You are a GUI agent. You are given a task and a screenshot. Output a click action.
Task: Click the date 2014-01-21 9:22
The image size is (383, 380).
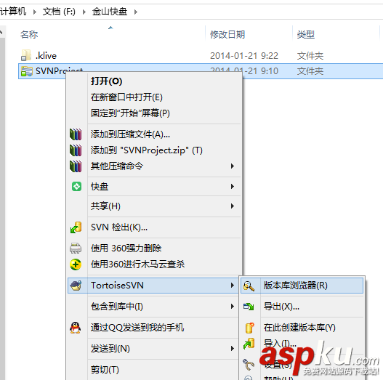(x=244, y=56)
